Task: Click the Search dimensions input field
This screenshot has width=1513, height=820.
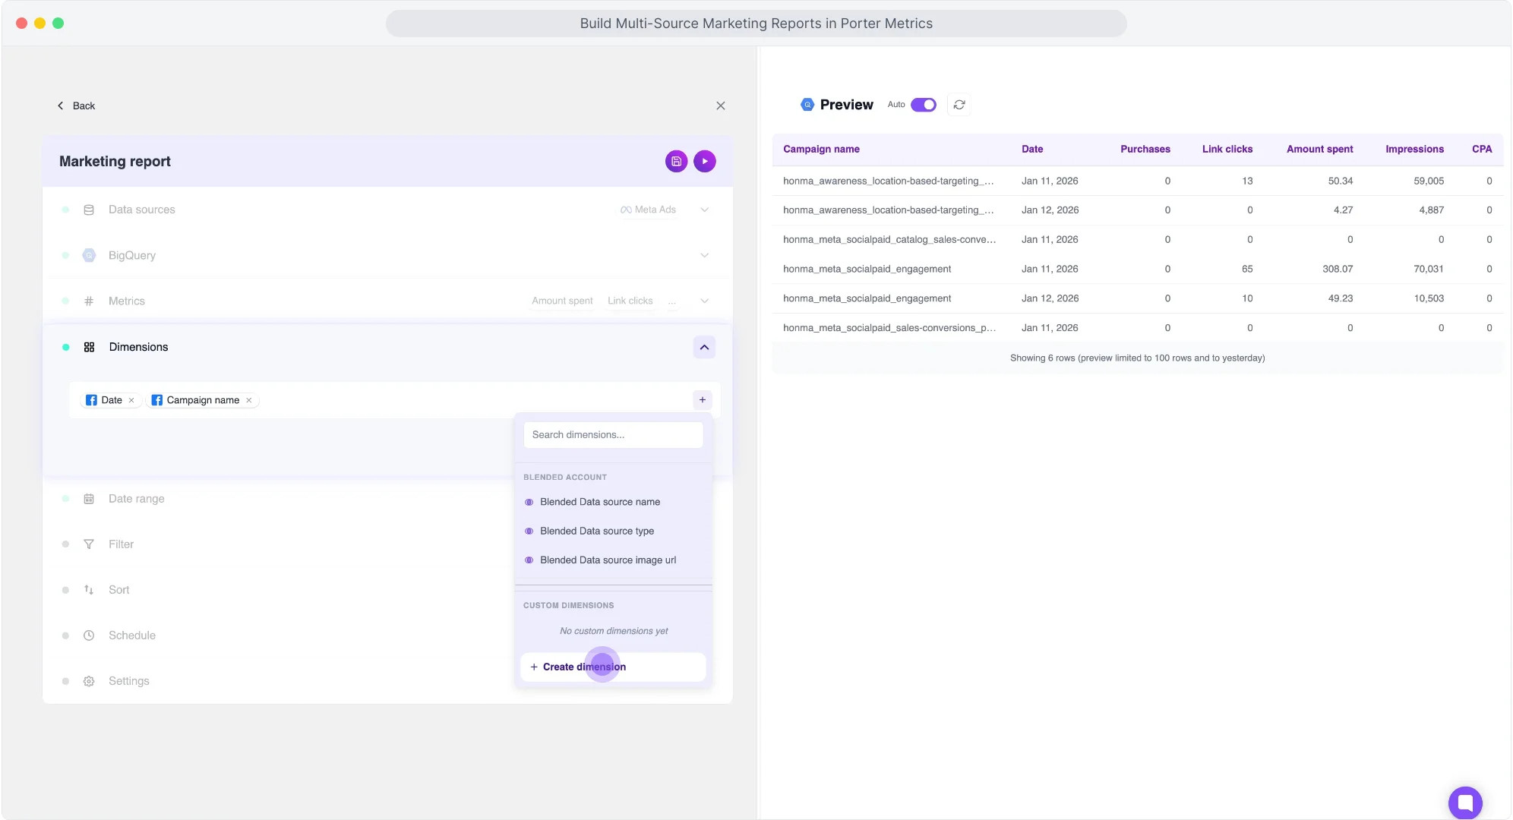Action: pos(613,434)
